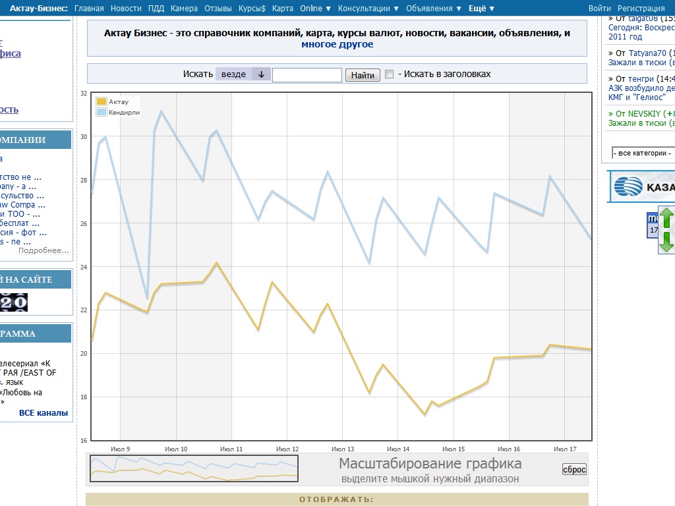Open the 'бесплат ...' company link

[x=20, y=223]
